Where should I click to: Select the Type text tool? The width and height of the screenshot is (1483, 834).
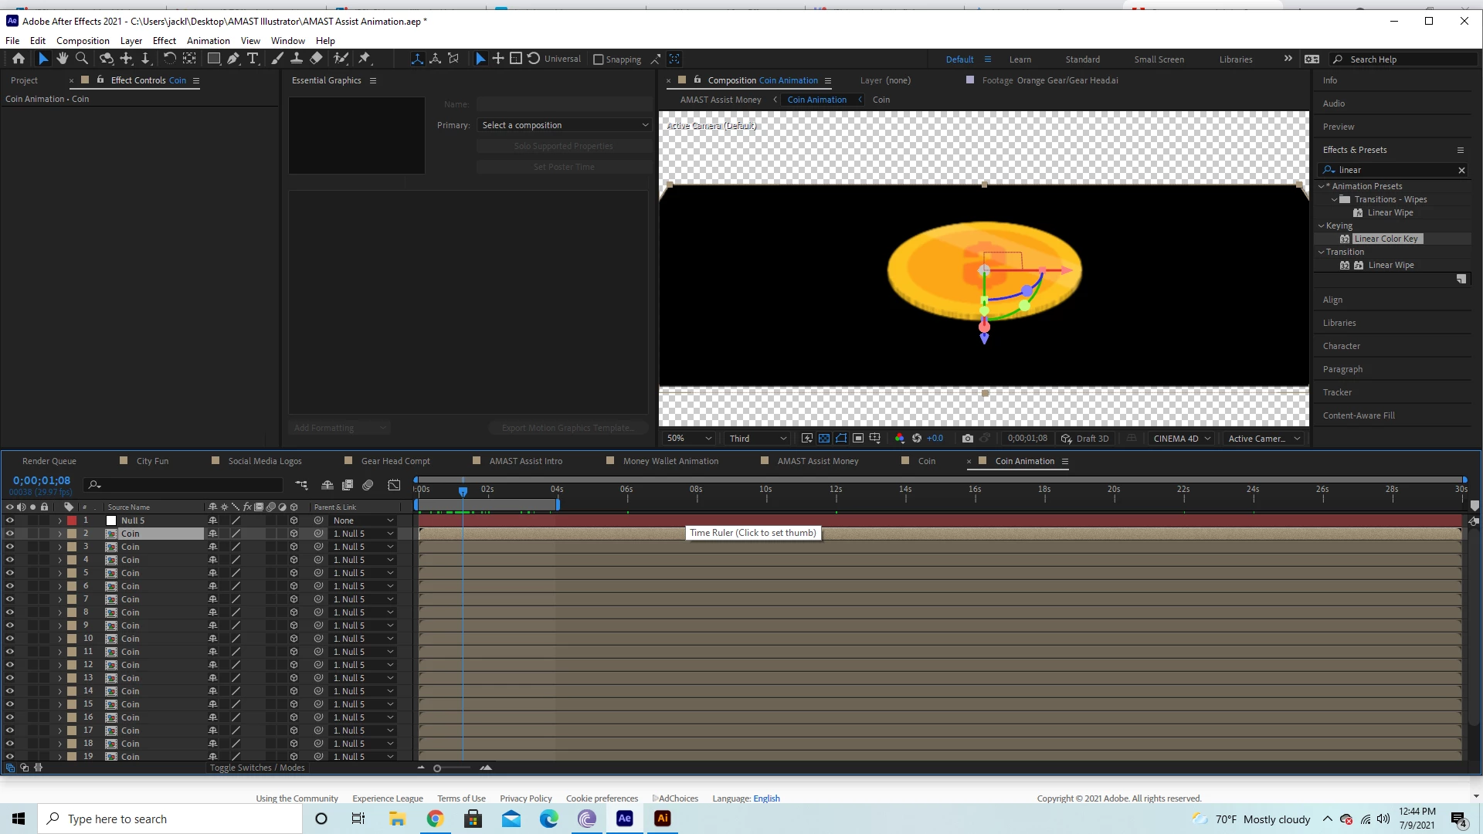coord(253,59)
